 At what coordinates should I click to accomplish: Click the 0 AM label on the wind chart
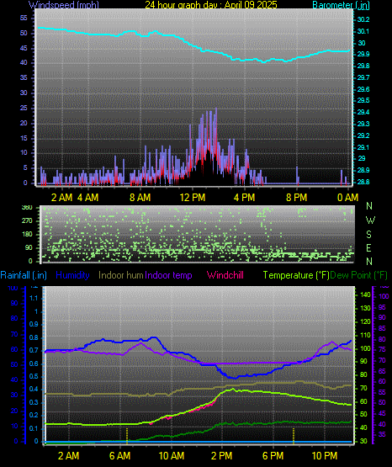coord(347,198)
